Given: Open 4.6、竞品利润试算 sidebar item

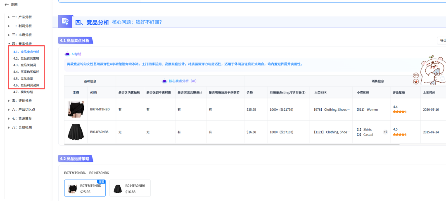Looking at the screenshot, I should pyautogui.click(x=26, y=85).
